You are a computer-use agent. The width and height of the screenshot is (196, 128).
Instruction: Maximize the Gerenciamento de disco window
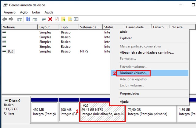(x=193, y=5)
